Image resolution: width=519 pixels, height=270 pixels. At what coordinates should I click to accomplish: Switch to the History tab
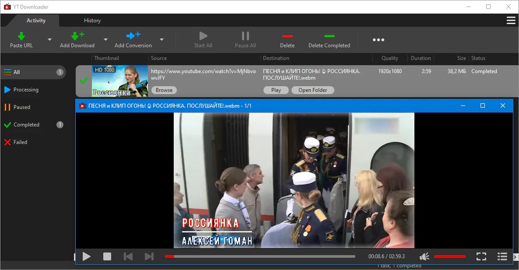click(92, 21)
